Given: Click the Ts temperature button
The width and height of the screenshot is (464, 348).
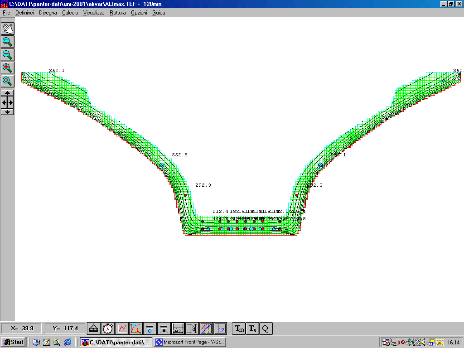Looking at the screenshot, I should [252, 328].
